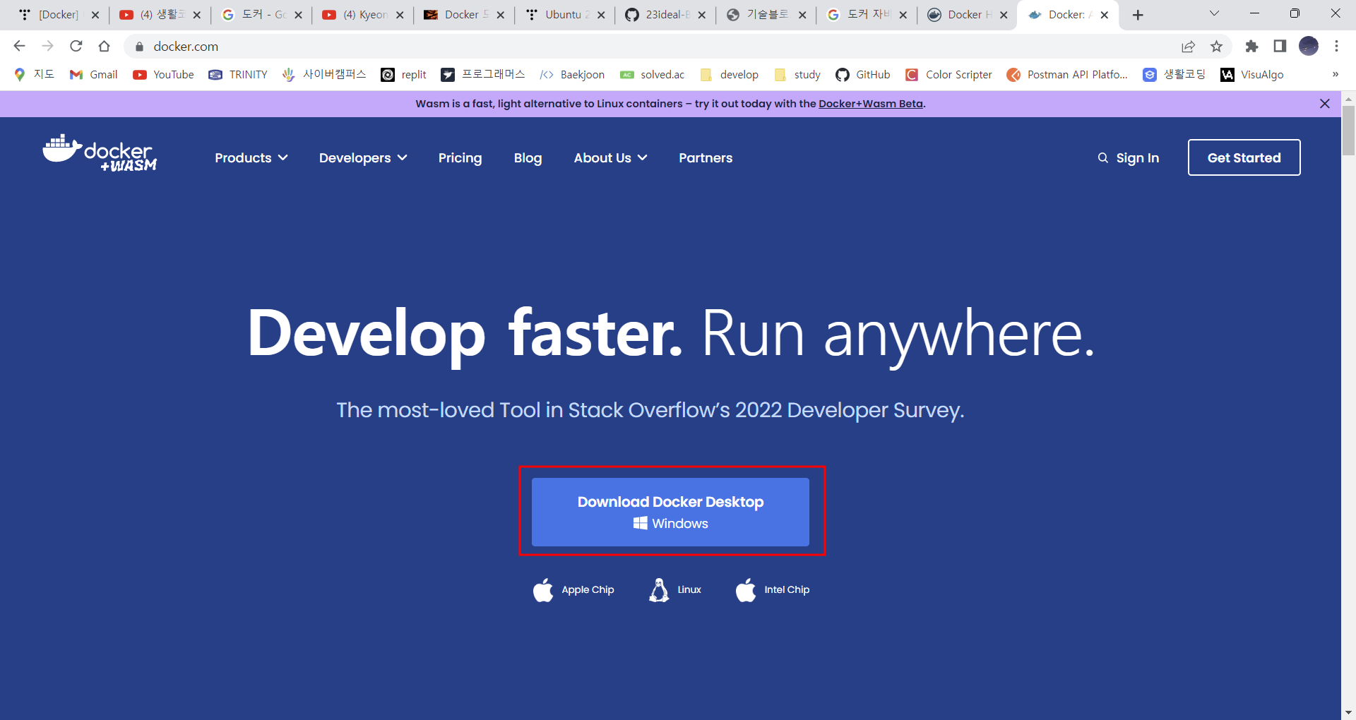
Task: Open the study bookmark folder
Action: [x=797, y=75]
